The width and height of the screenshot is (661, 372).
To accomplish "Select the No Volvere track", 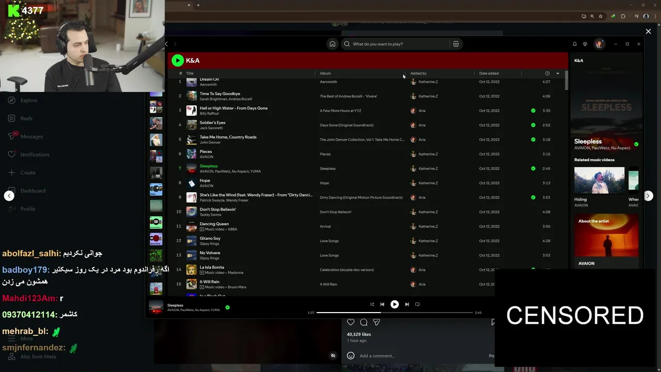I will click(x=210, y=253).
